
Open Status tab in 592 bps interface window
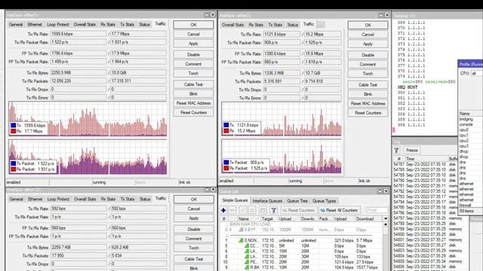pos(145,199)
